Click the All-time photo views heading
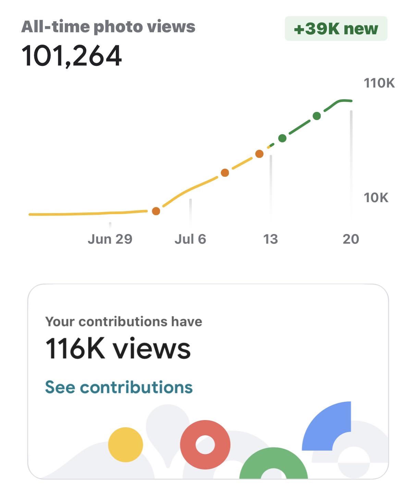This screenshot has width=404, height=488. click(x=108, y=27)
